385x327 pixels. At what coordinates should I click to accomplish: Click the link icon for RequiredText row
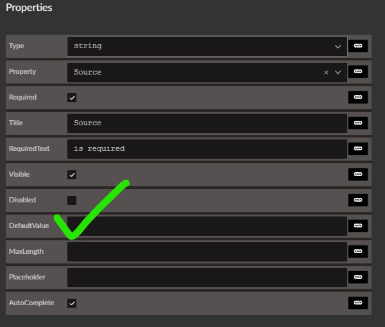click(x=358, y=149)
